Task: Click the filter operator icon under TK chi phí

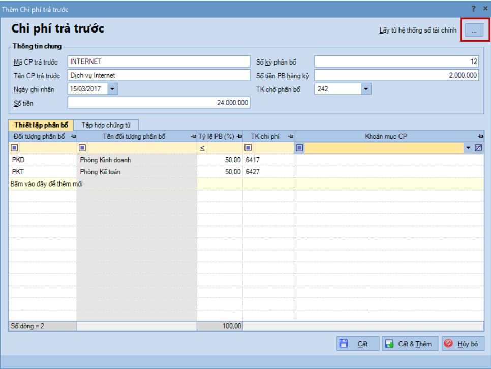Action: 248,148
